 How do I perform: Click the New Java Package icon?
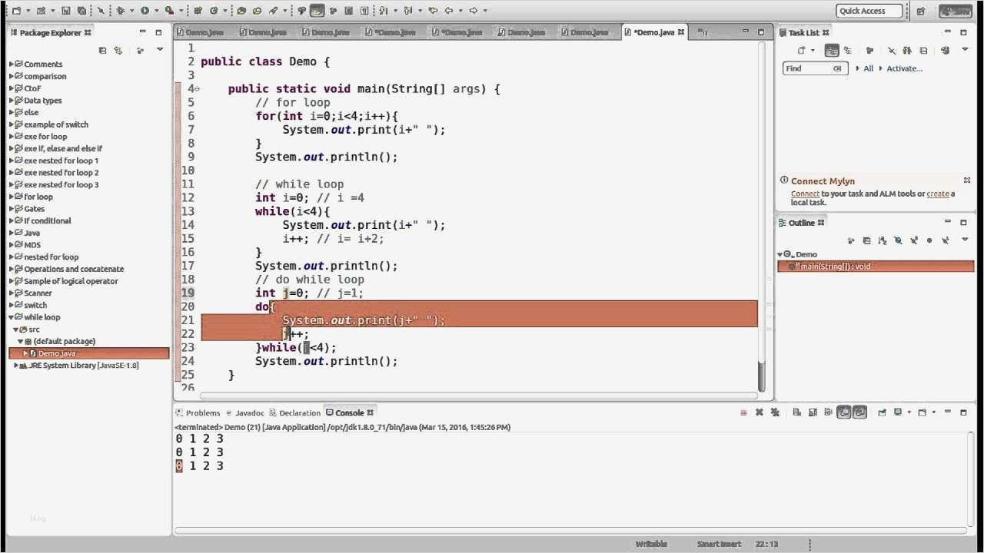(x=198, y=11)
